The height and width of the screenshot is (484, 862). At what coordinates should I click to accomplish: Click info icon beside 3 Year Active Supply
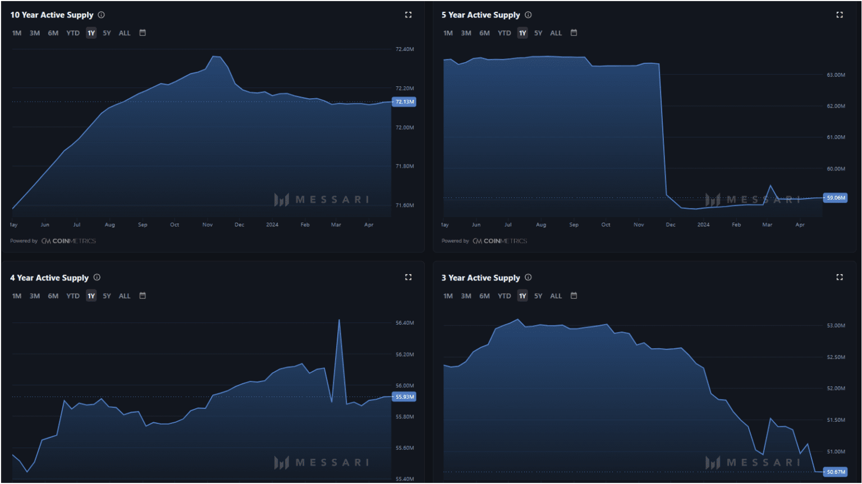click(x=528, y=278)
